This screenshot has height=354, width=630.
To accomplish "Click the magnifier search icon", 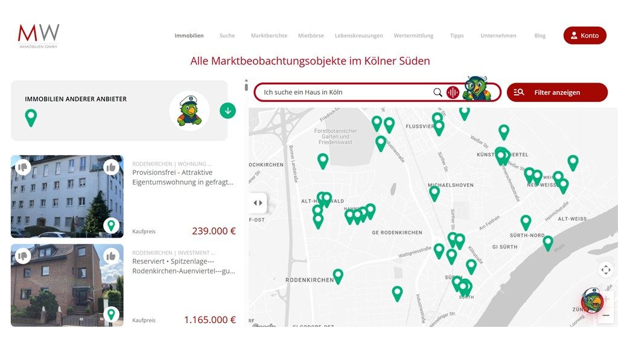I will click(x=437, y=92).
